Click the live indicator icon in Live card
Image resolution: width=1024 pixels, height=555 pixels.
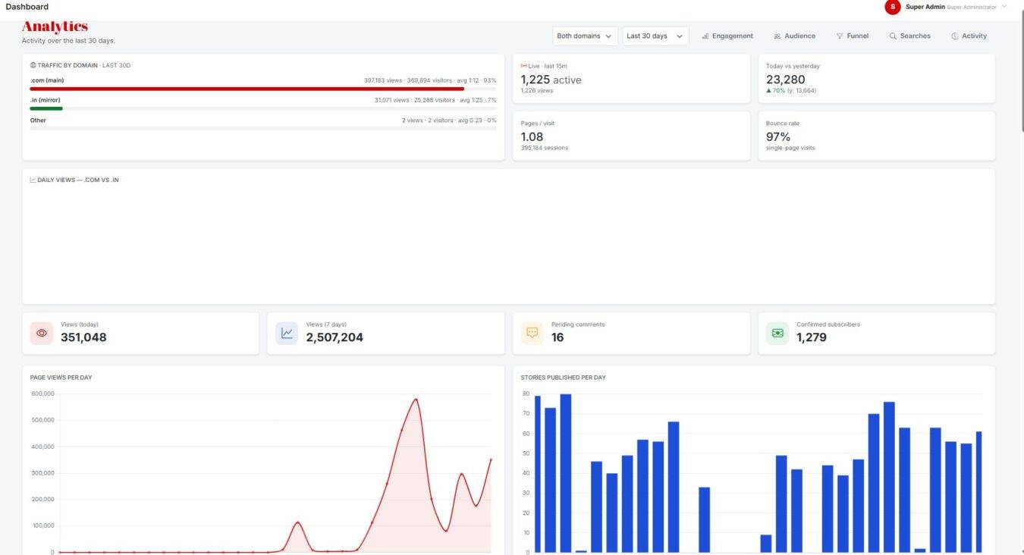(523, 66)
